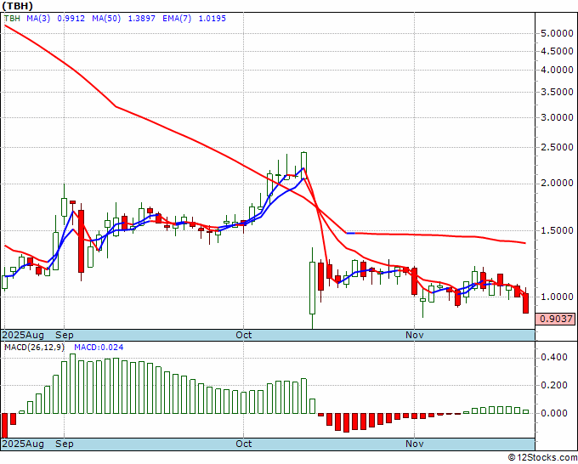
Task: Click the Sep label on price chart axis
Action: pyautogui.click(x=65, y=335)
